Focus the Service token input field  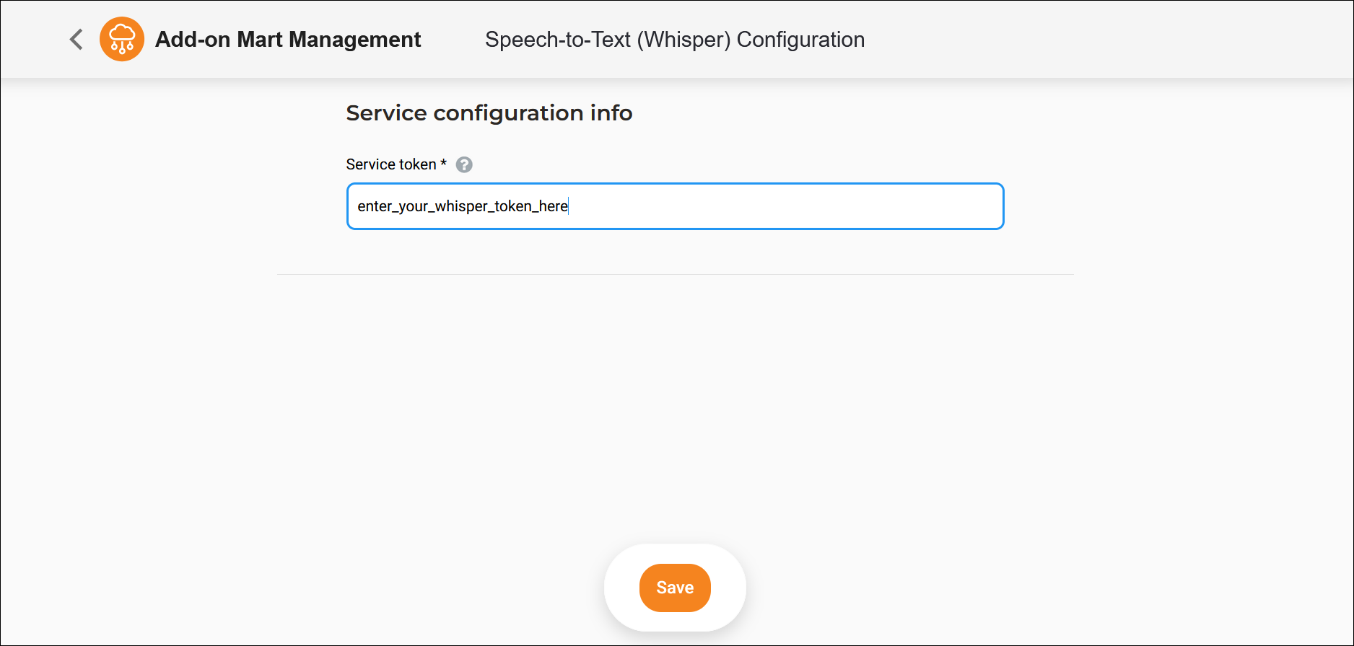point(675,206)
